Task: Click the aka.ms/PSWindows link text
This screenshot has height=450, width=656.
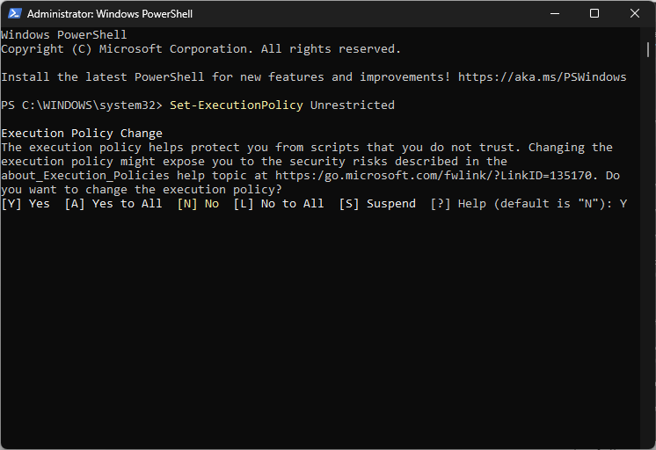Action: tap(543, 77)
